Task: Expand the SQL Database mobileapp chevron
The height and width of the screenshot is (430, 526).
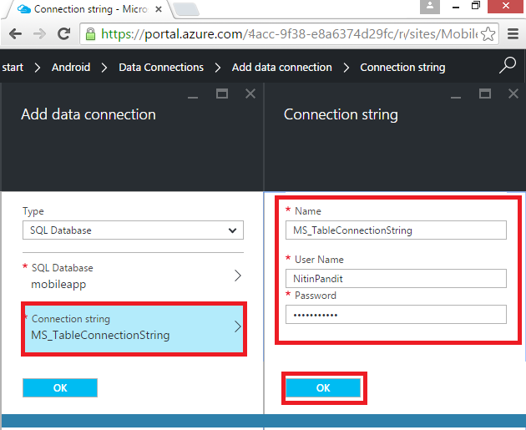Action: pos(237,276)
